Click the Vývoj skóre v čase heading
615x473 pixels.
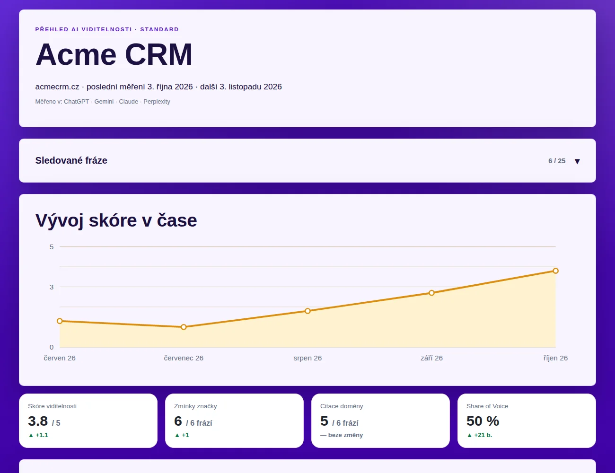tap(116, 220)
